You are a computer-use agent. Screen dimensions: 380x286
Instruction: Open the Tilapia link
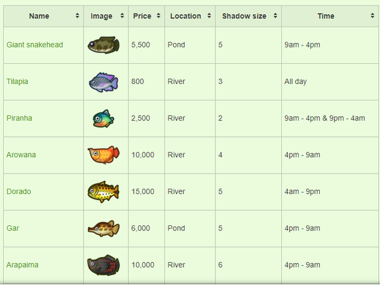tap(17, 81)
